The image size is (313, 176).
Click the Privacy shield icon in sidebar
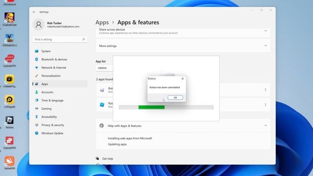tap(37, 125)
